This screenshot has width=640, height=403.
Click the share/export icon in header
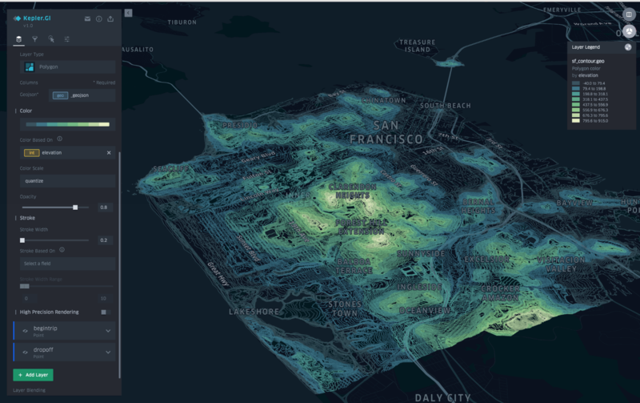point(110,18)
